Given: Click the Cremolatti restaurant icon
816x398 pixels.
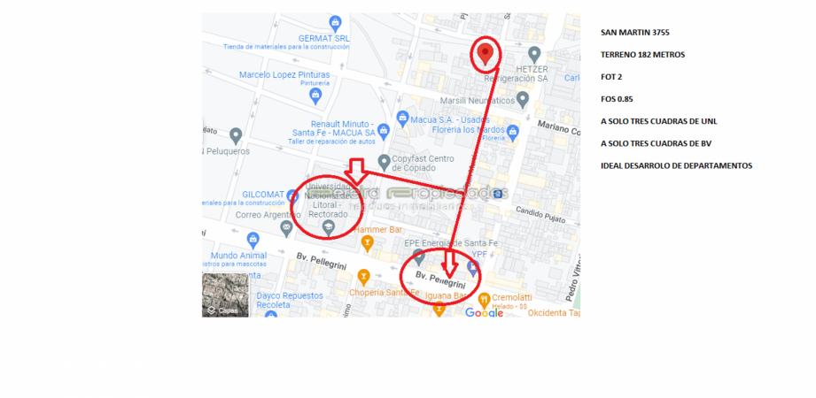Looking at the screenshot, I should coord(484,299).
